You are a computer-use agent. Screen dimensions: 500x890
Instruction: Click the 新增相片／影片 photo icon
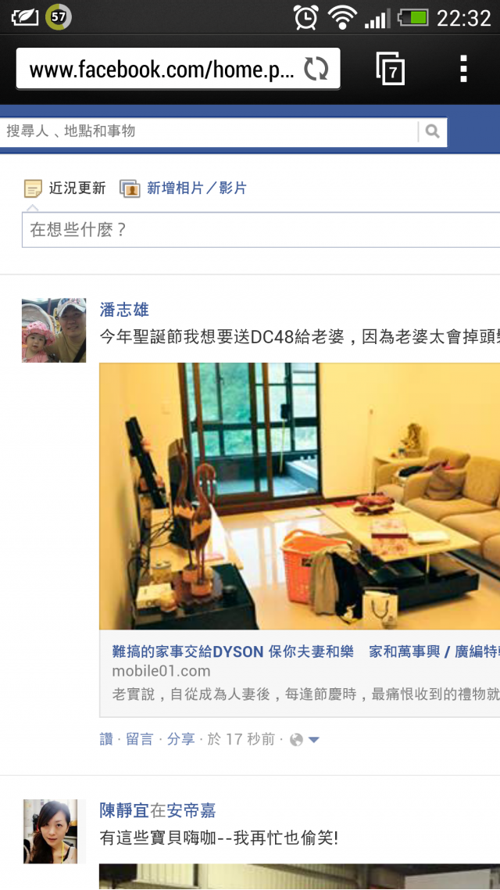coord(130,188)
